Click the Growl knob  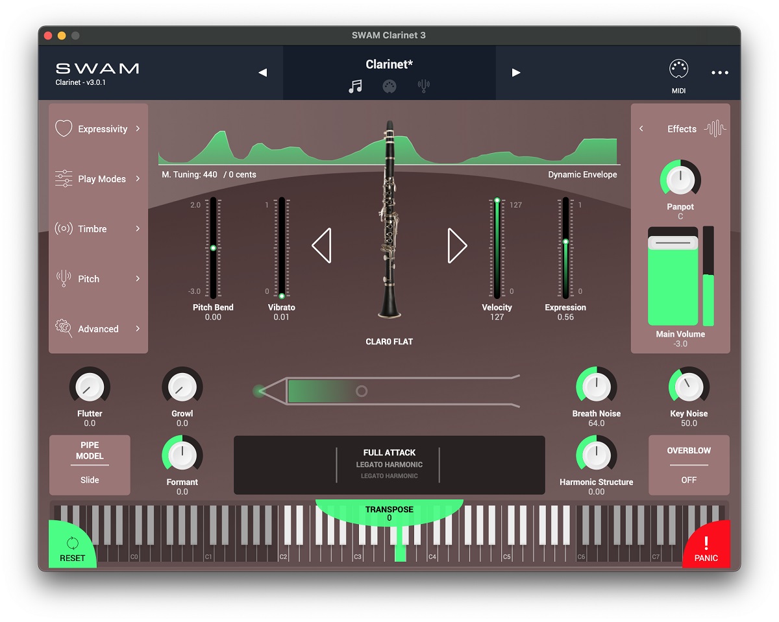tap(182, 387)
